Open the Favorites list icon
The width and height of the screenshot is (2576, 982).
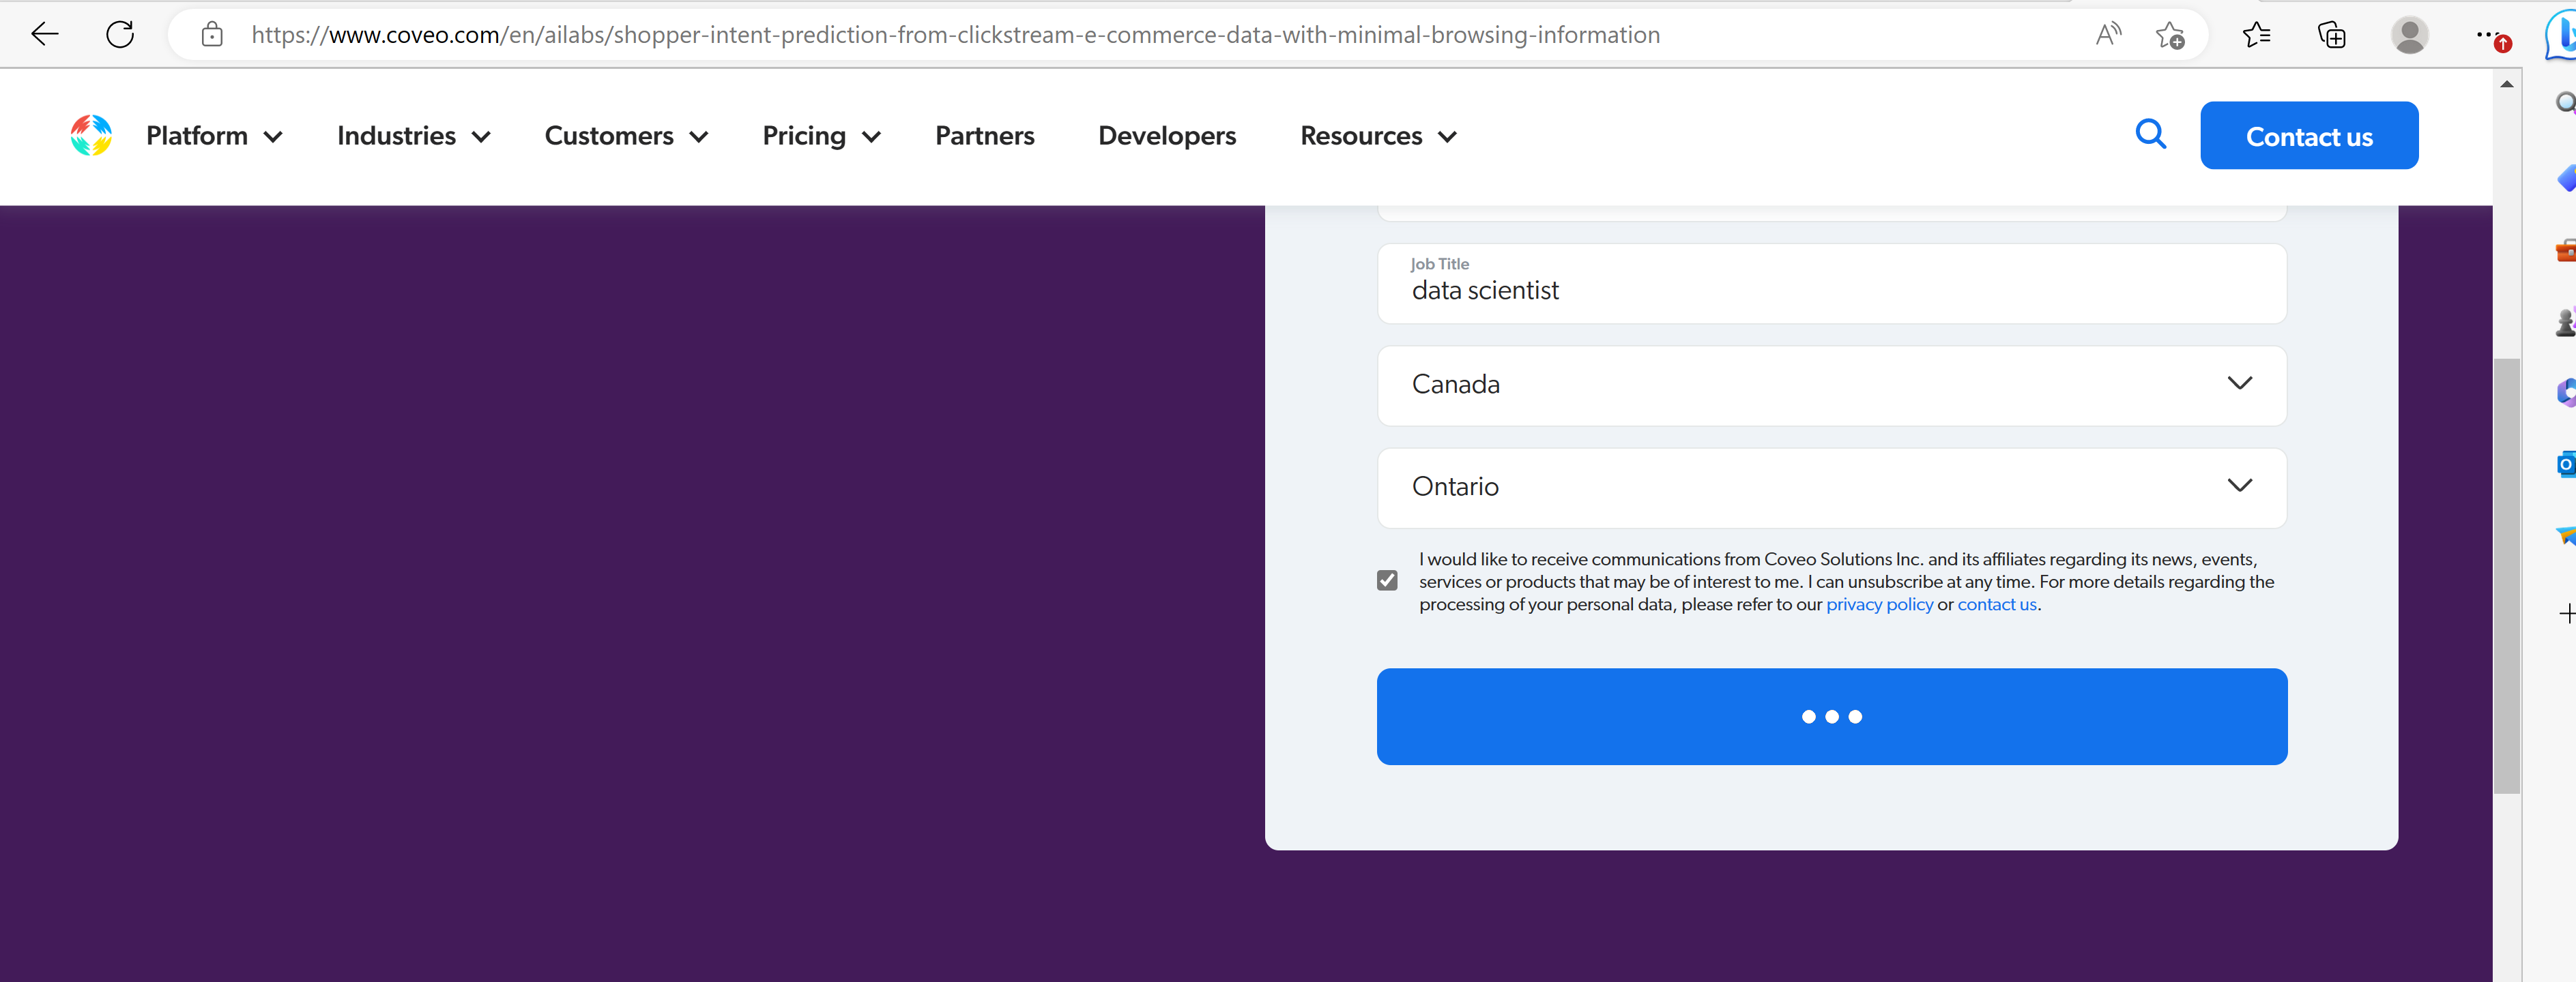click(2256, 35)
